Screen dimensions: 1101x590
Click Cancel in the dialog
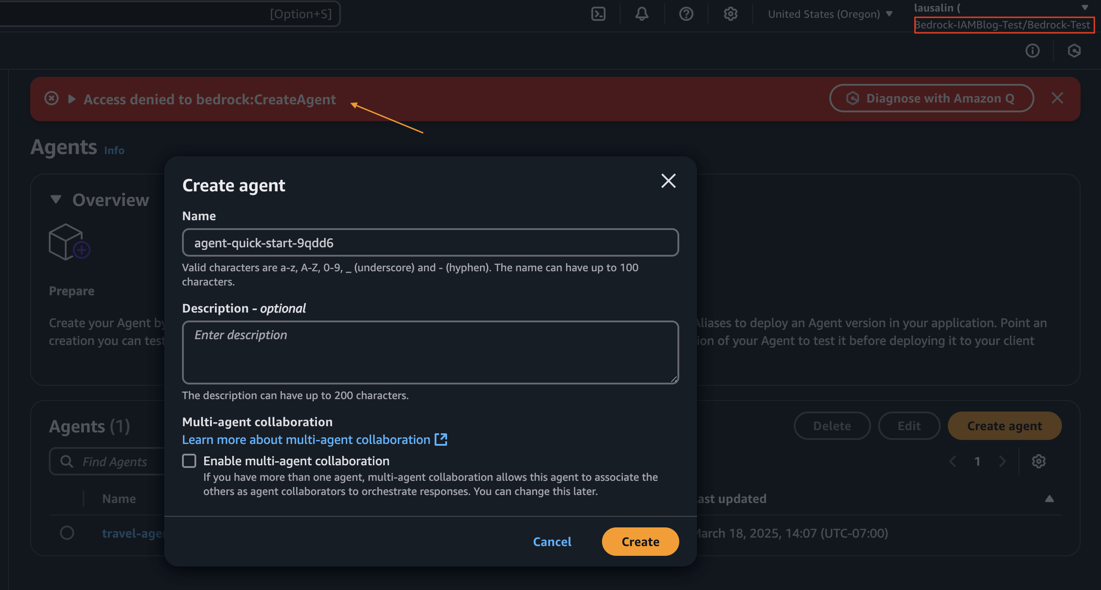tap(552, 542)
